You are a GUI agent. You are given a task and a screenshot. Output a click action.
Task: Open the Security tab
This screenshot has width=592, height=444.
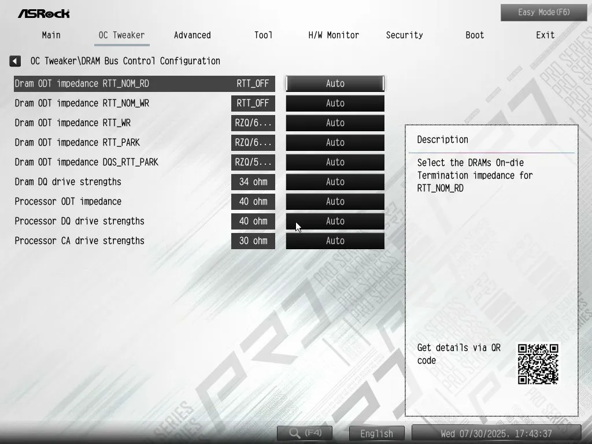coord(404,35)
